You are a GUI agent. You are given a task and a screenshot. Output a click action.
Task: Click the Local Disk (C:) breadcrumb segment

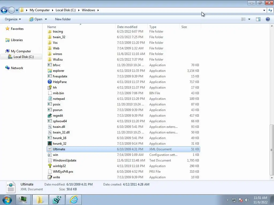[66, 10]
